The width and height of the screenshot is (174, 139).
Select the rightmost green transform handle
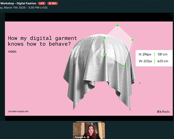tap(133, 40)
